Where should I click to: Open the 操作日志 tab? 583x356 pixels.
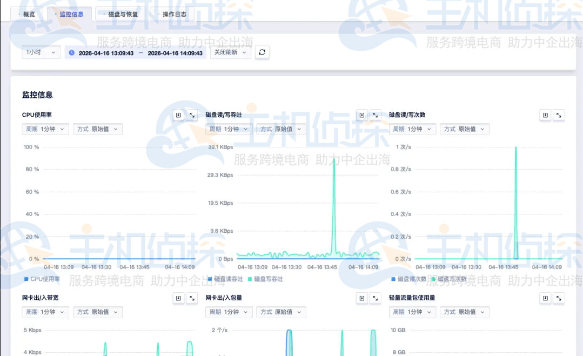pyautogui.click(x=173, y=14)
